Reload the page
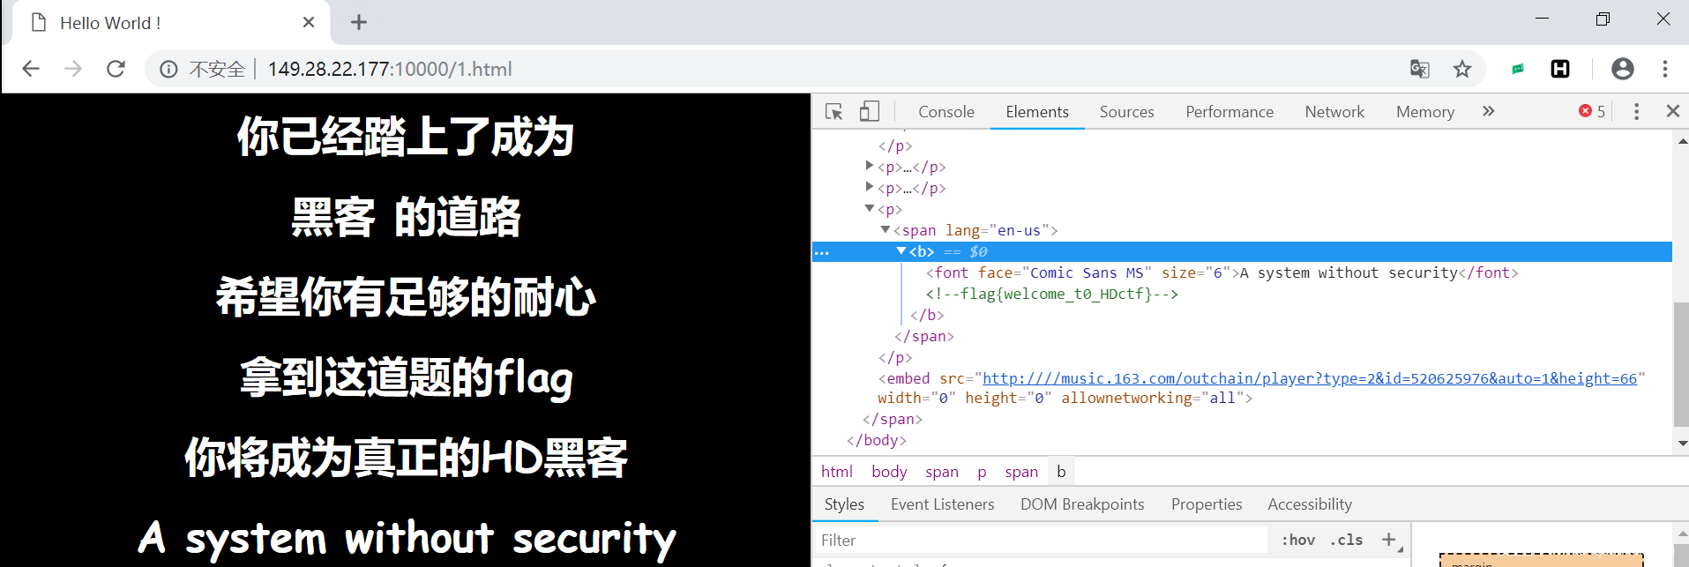Viewport: 1689px width, 567px height. pyautogui.click(x=116, y=69)
